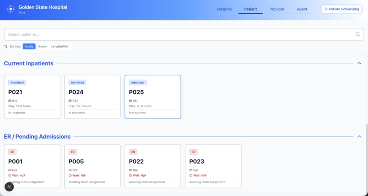Click ER badge on P022 card
The height and width of the screenshot is (196, 368).
click(133, 152)
